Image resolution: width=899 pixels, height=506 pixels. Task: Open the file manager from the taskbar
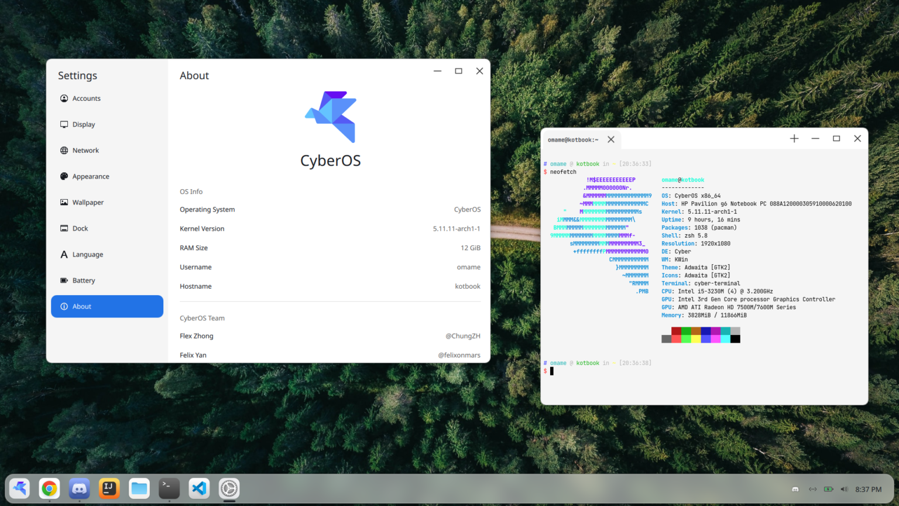click(139, 488)
